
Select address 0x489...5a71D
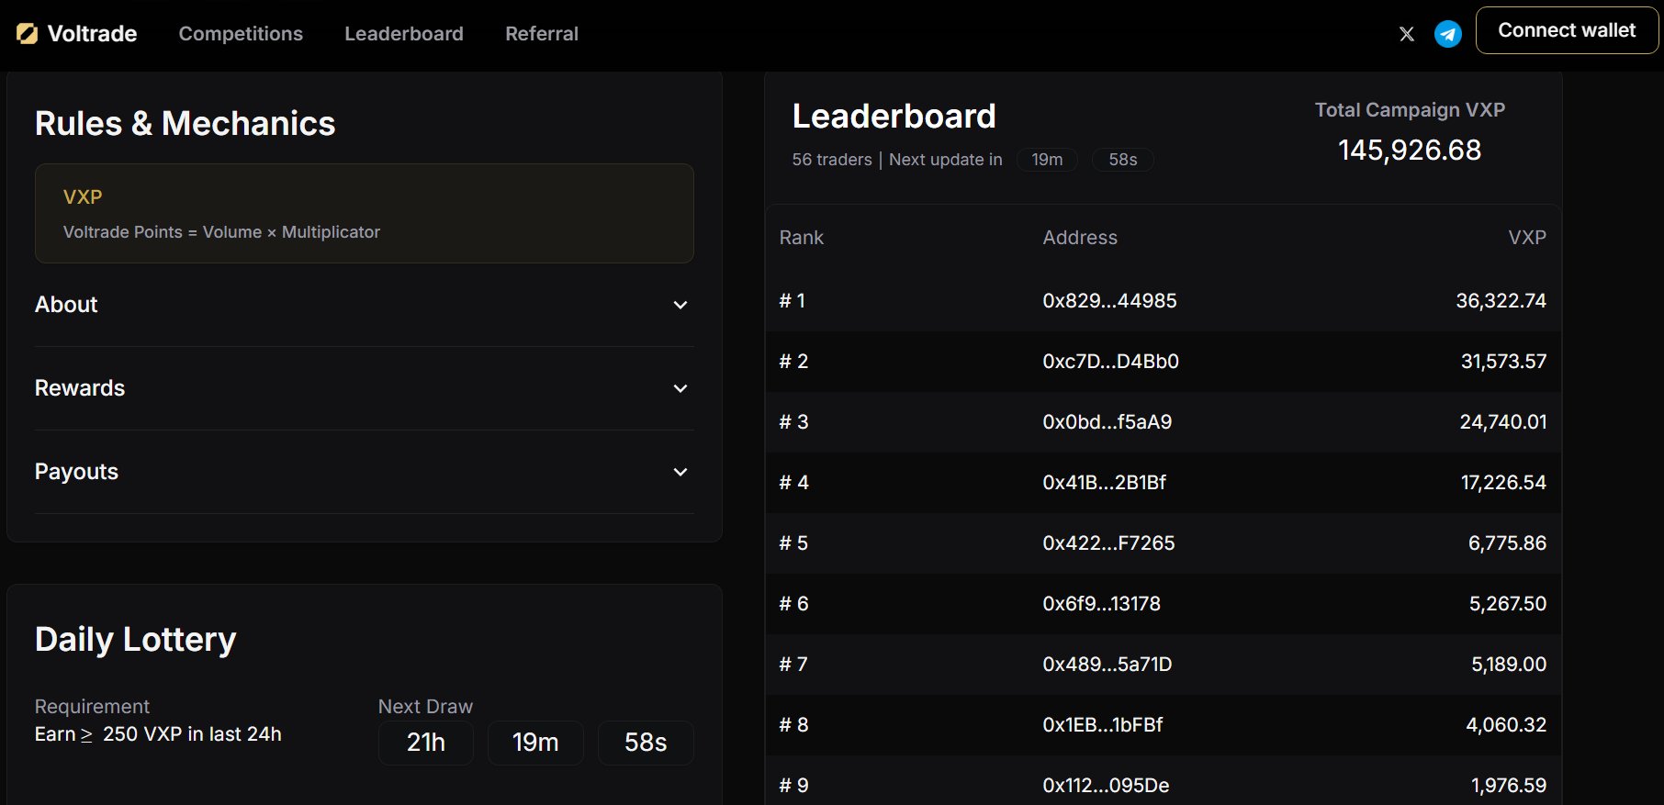click(x=1107, y=665)
